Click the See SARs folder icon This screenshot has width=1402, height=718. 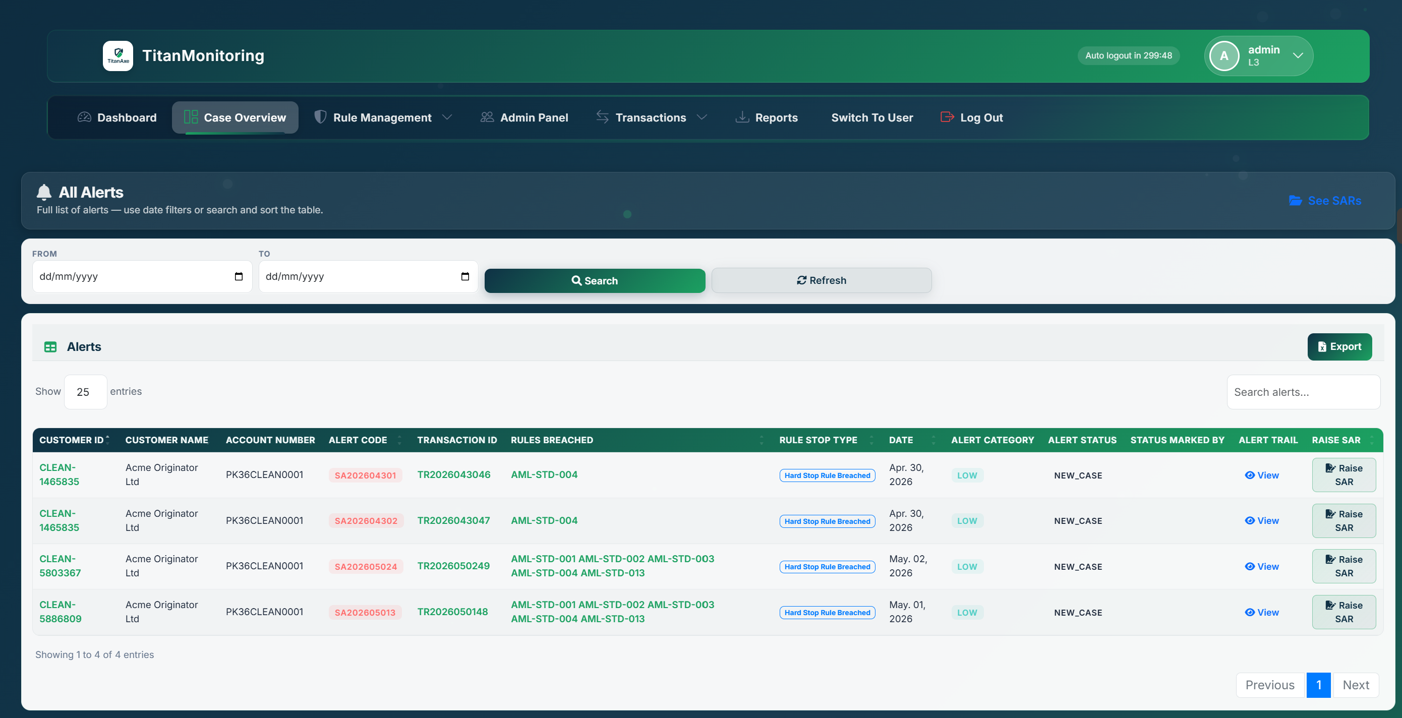pos(1295,201)
